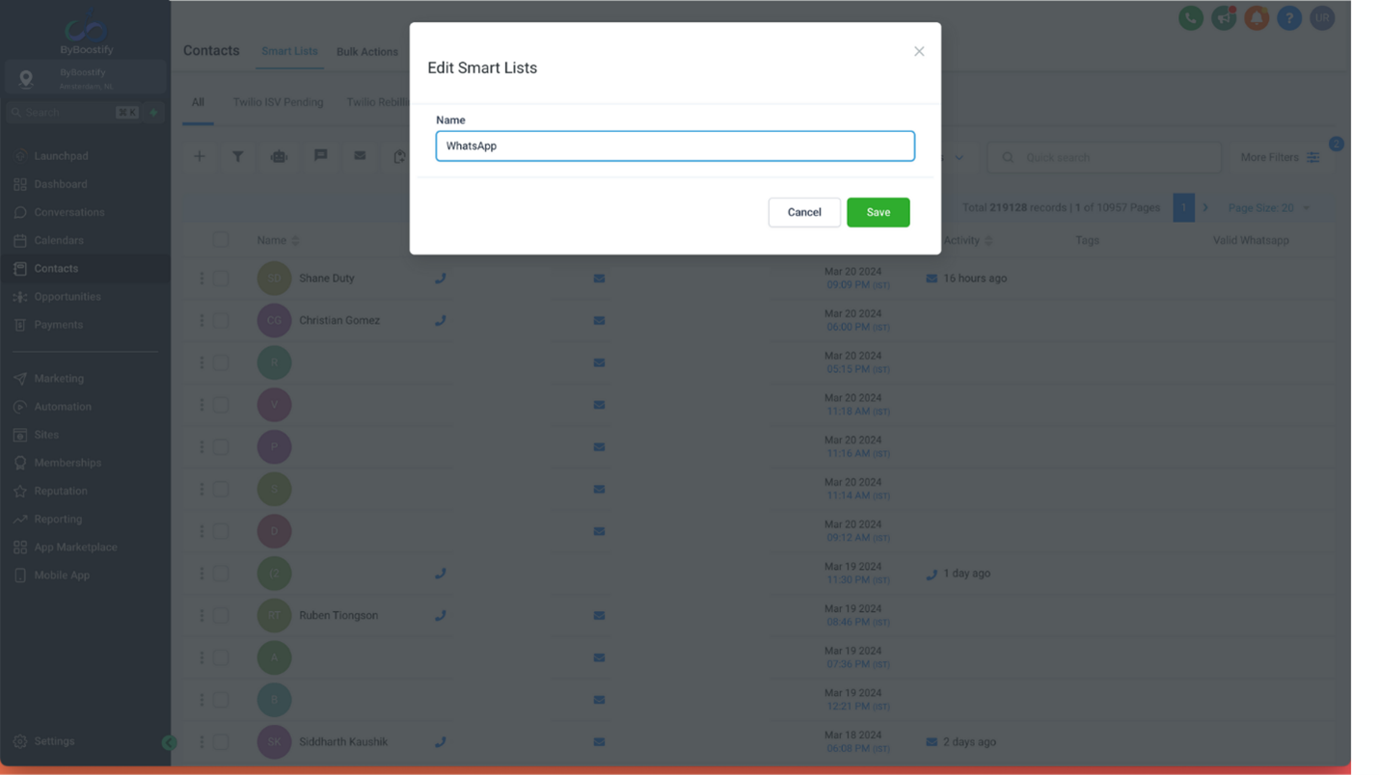Toggle the select-all checkbox in table header

coord(221,240)
